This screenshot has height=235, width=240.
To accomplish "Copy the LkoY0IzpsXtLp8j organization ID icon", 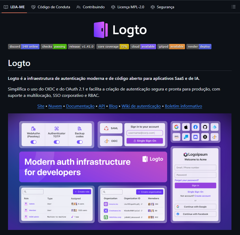I will tap(142, 204).
